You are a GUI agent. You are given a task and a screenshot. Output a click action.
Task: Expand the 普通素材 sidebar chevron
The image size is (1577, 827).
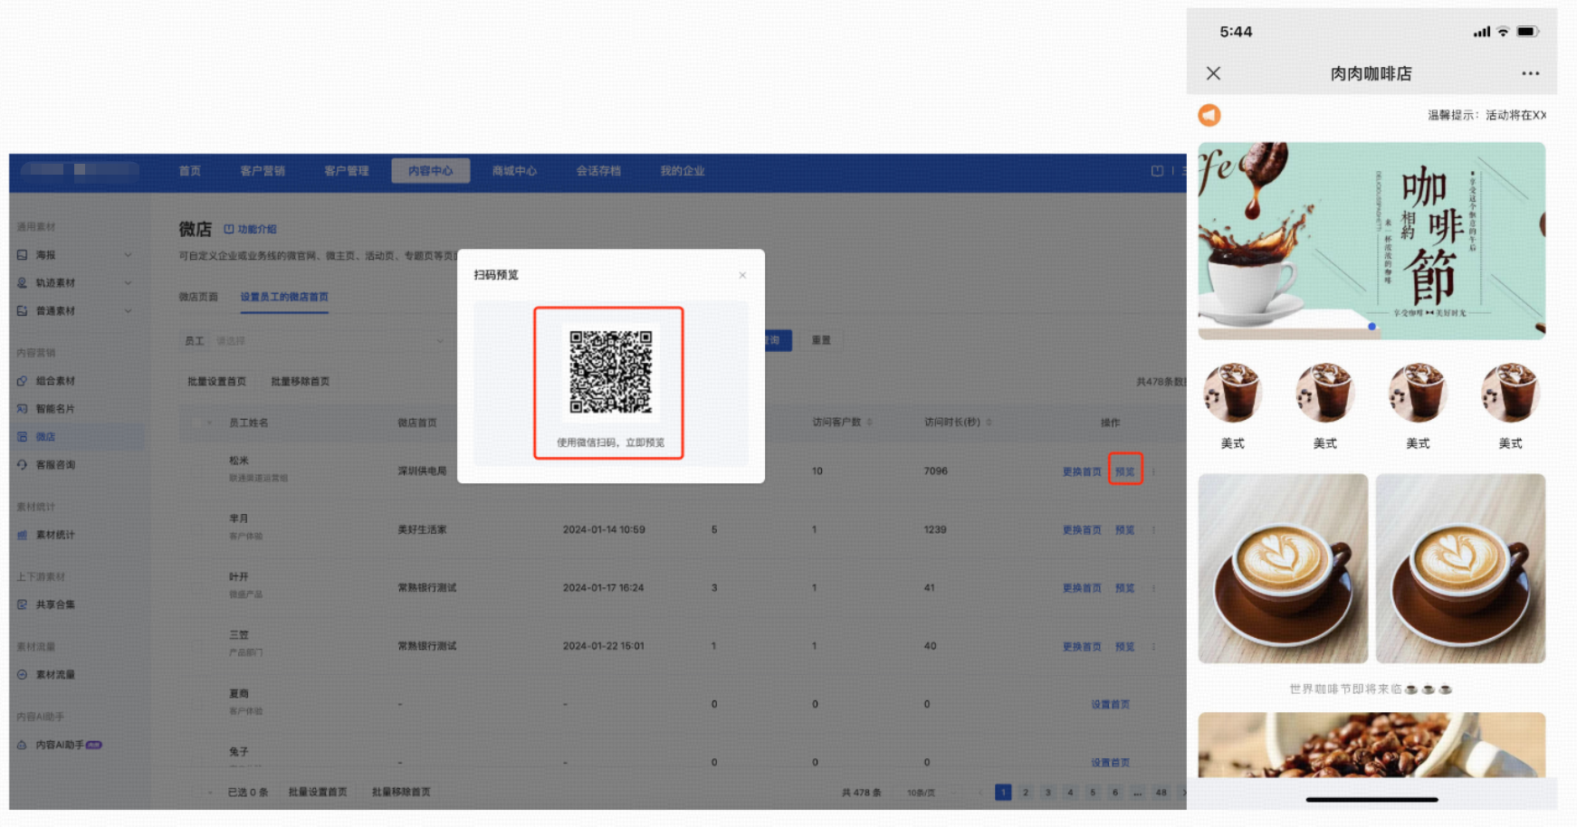[x=128, y=311]
